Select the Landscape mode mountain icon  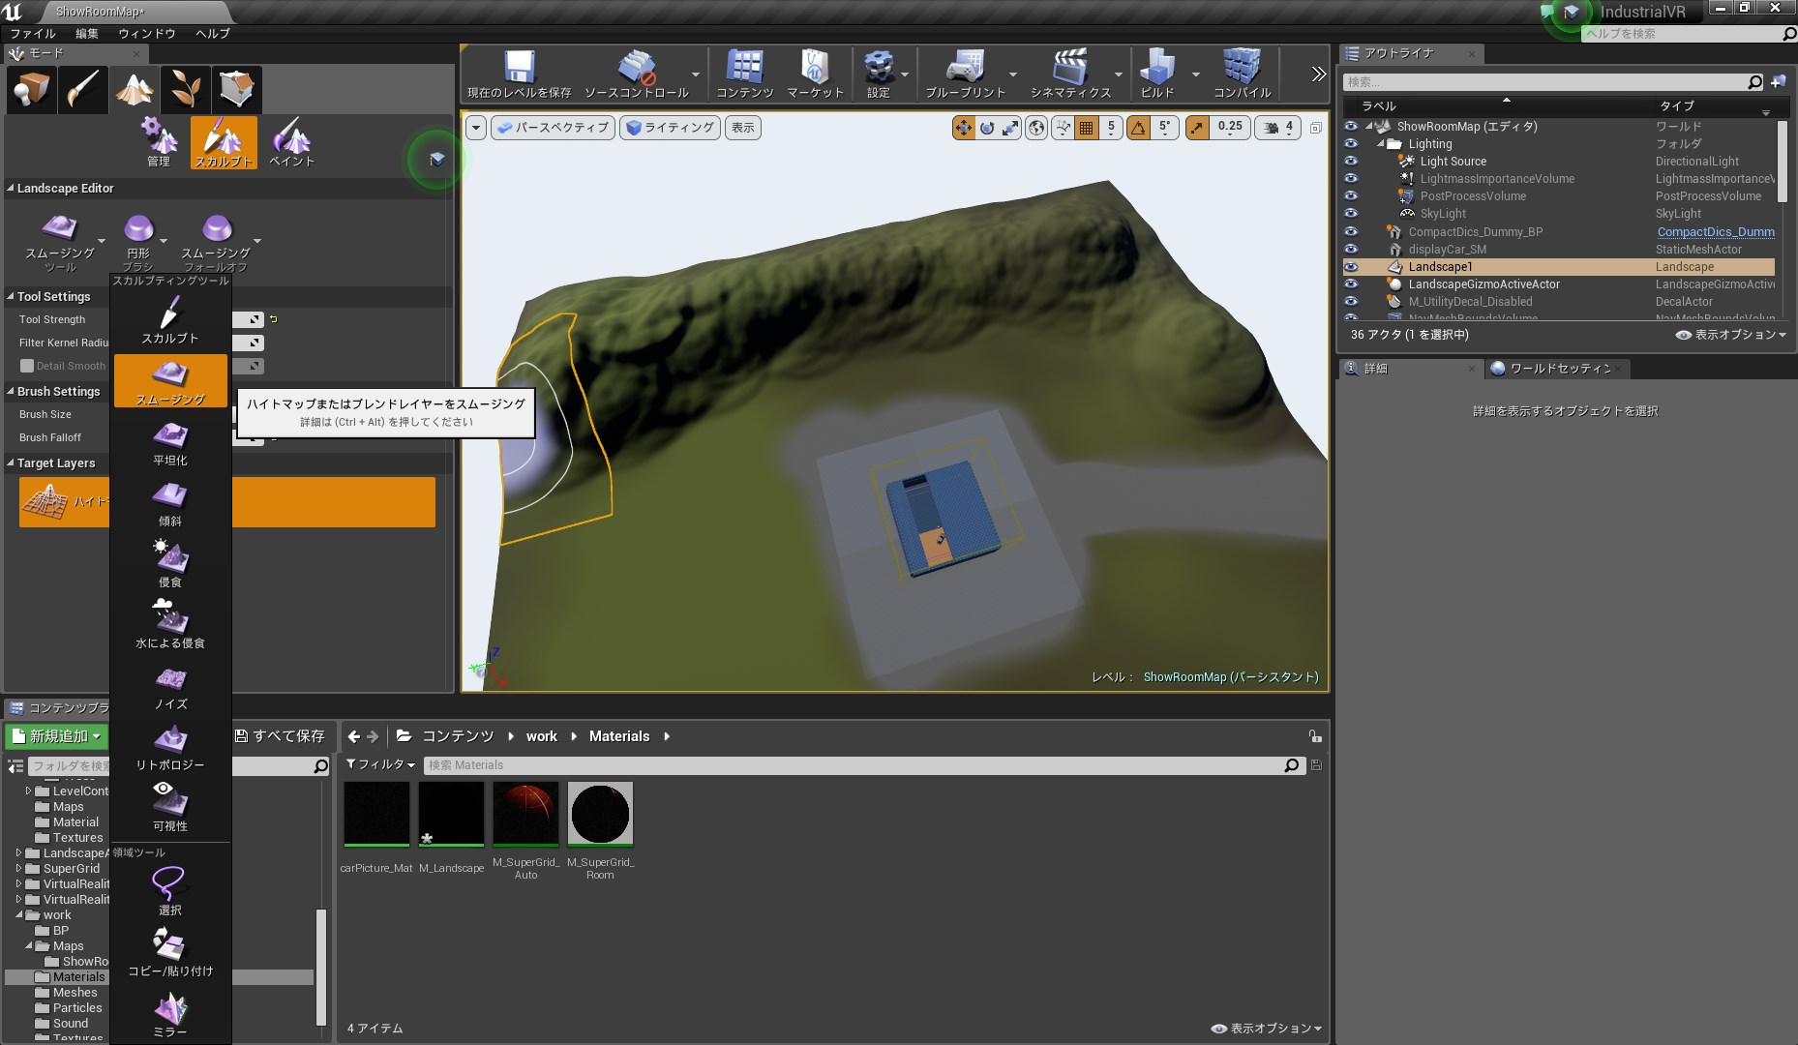click(135, 89)
